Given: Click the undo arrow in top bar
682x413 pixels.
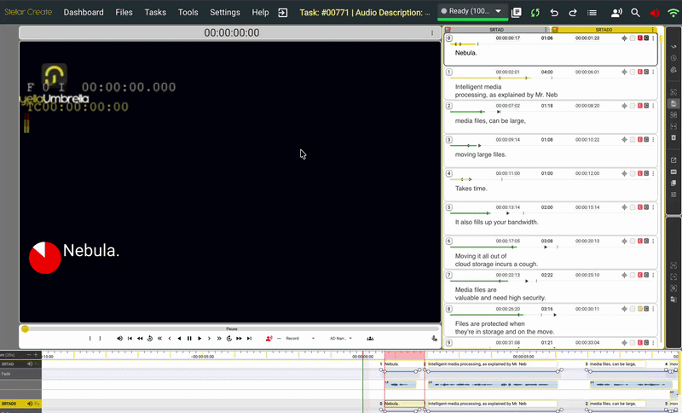Looking at the screenshot, I should 554,13.
